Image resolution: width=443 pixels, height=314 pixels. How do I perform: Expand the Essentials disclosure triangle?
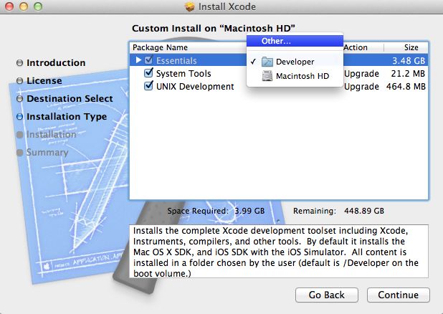click(138, 60)
